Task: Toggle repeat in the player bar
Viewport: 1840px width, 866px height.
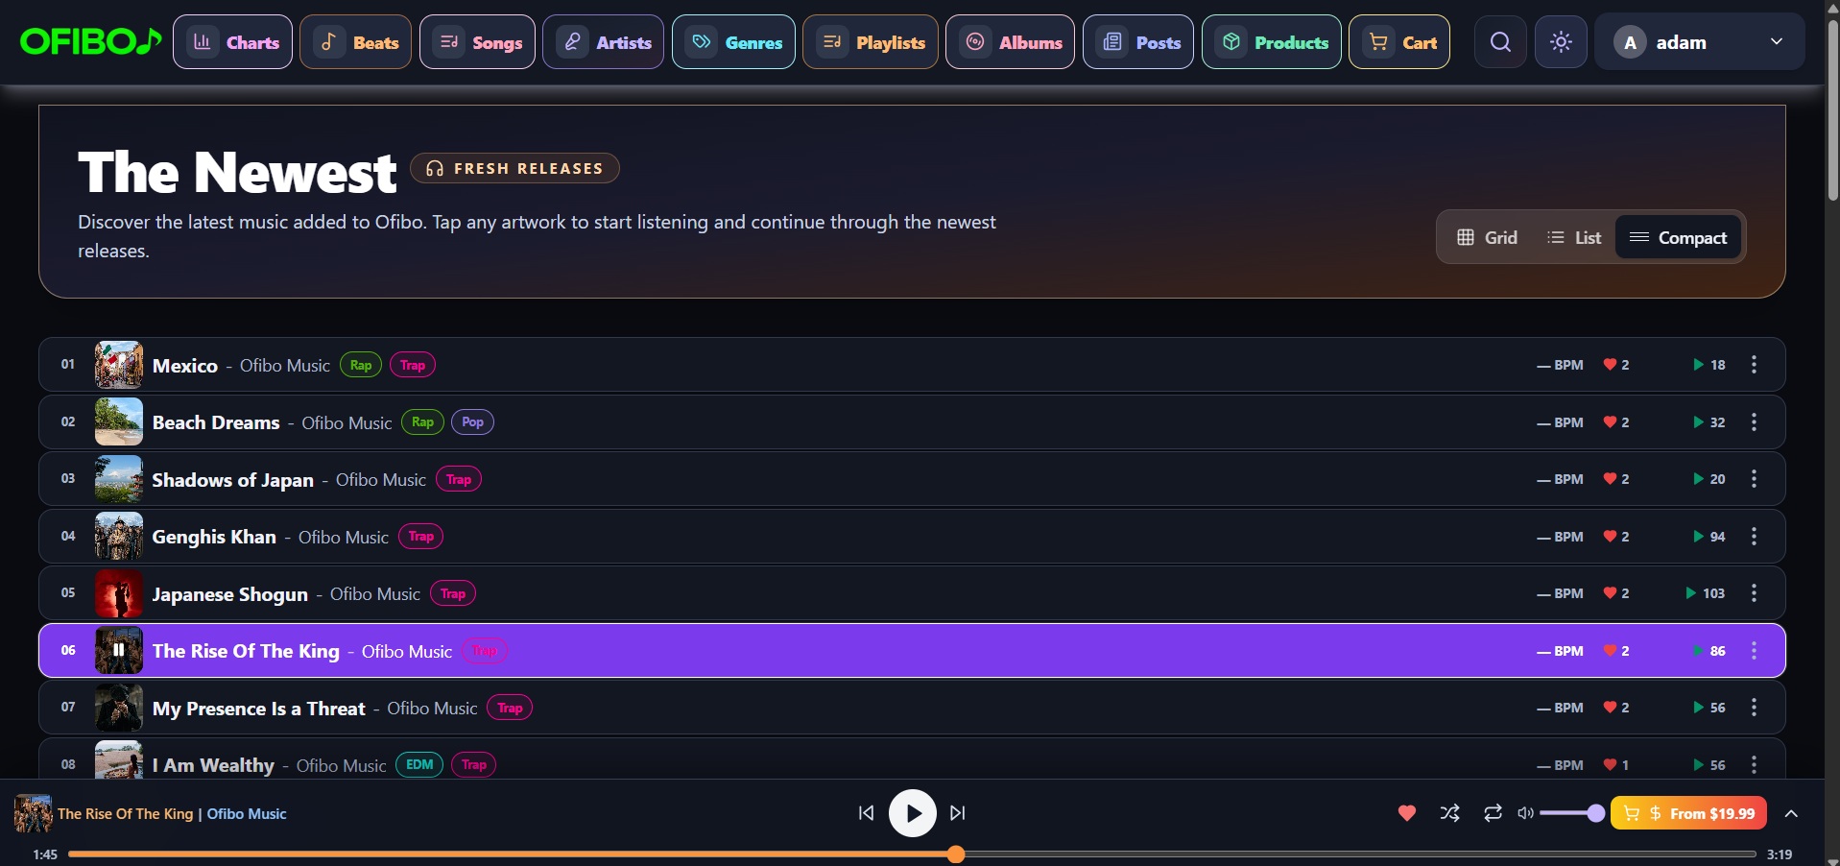Action: tap(1493, 813)
